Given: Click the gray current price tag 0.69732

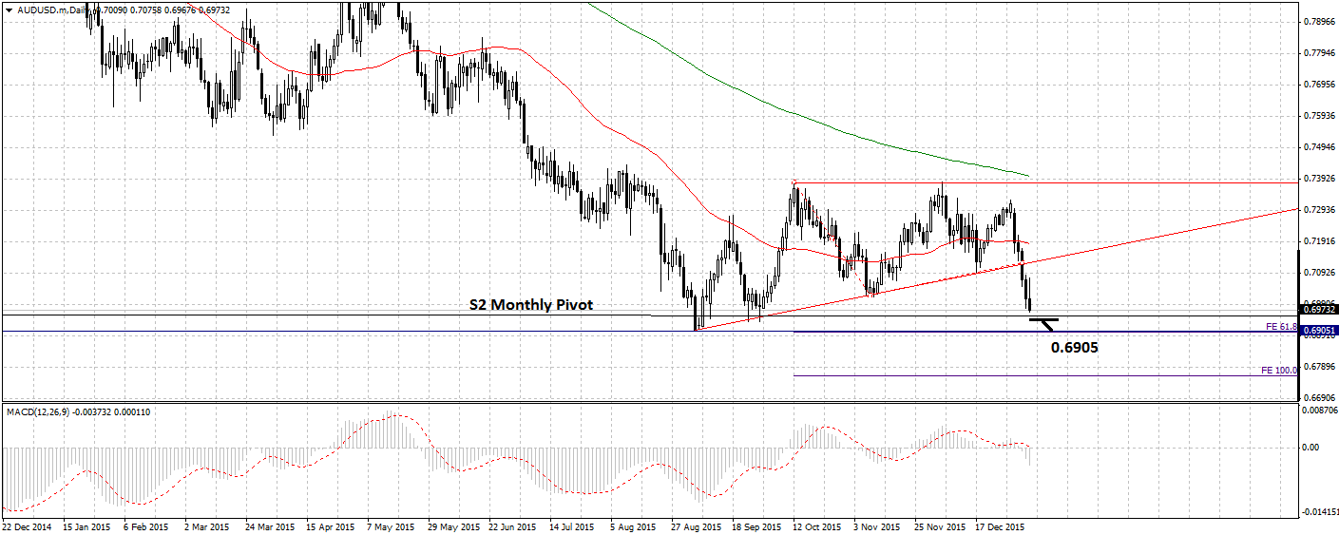Looking at the screenshot, I should pyautogui.click(x=1318, y=309).
